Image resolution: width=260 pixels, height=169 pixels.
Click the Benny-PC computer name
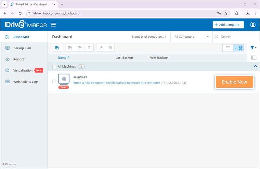(x=80, y=77)
